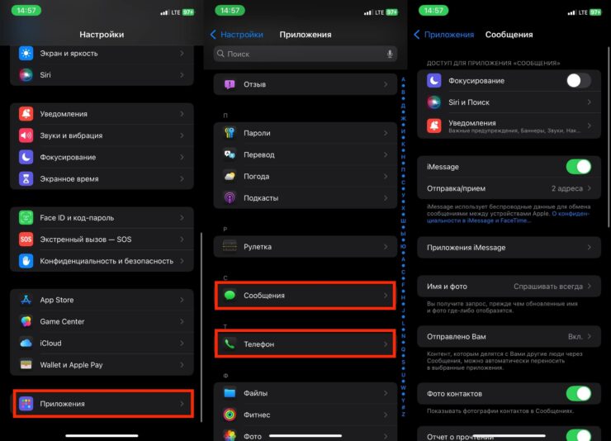The height and width of the screenshot is (441, 611).
Task: Open Уведомления in Settings menu
Action: point(102,114)
